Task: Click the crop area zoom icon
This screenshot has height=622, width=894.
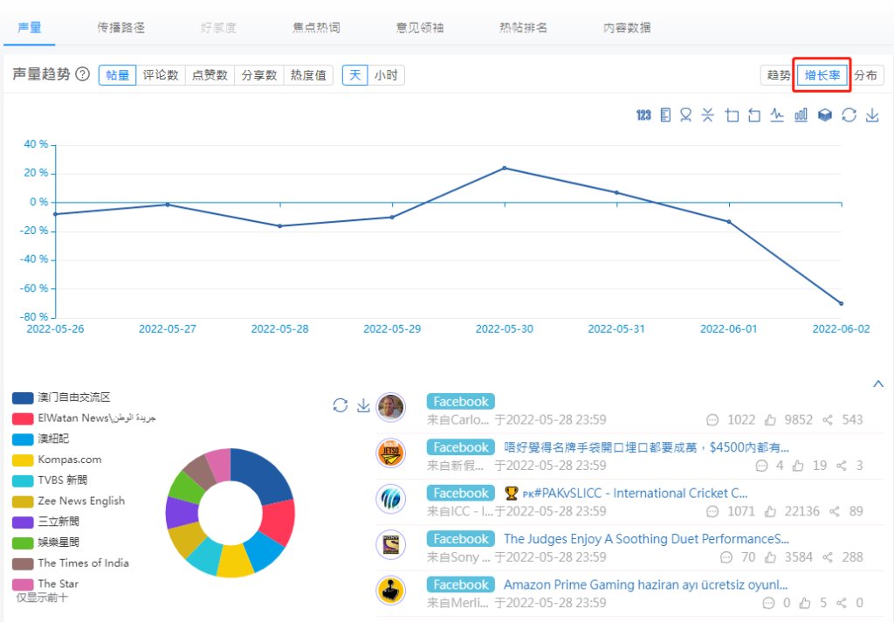Action: click(732, 115)
